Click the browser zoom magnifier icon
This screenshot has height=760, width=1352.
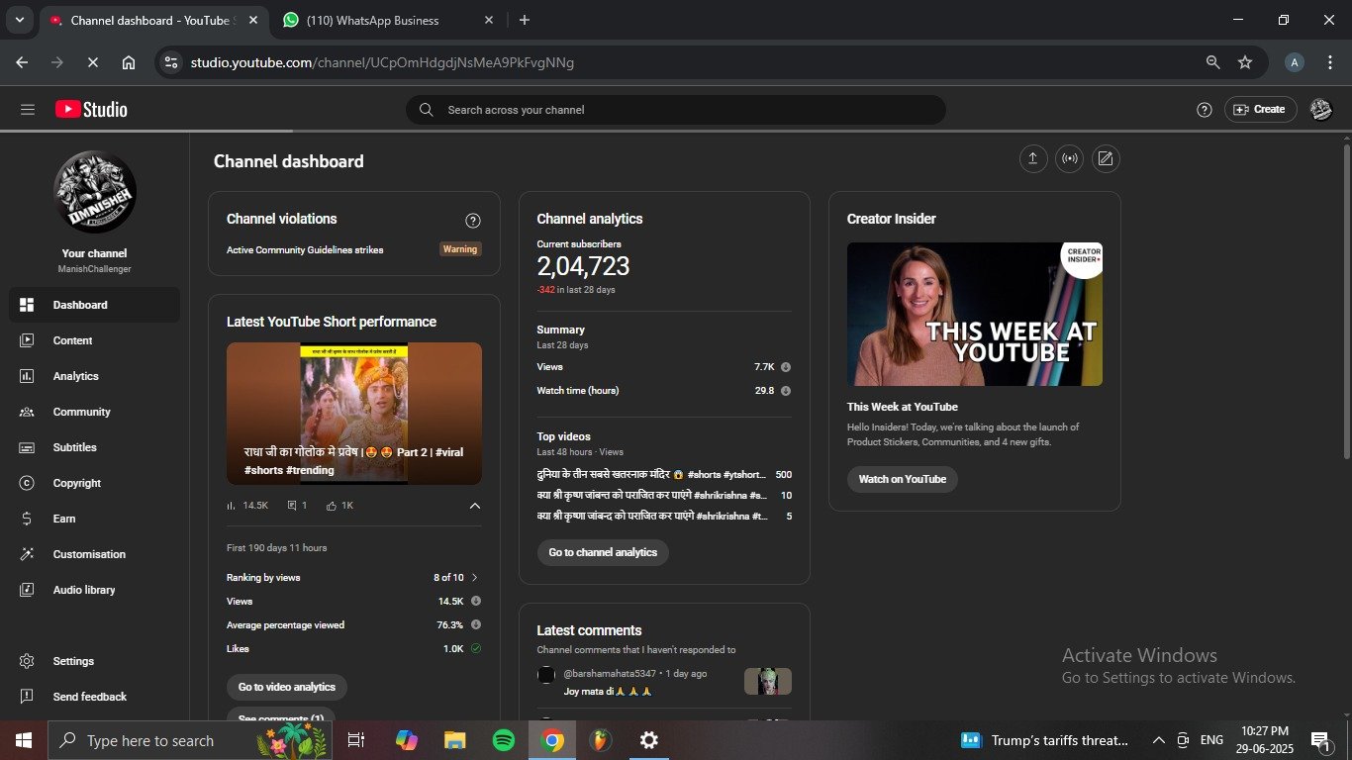pyautogui.click(x=1212, y=62)
